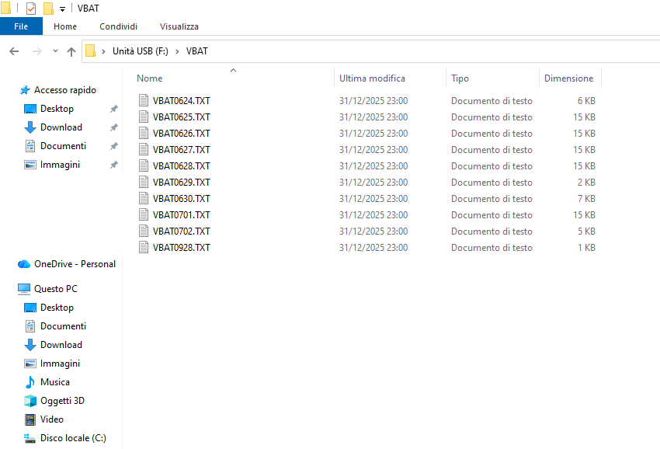Select the file VBAT0702.TXT
This screenshot has width=660, height=449.
tap(182, 231)
